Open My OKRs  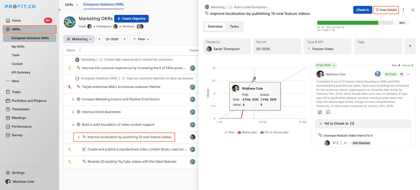tap(18, 47)
